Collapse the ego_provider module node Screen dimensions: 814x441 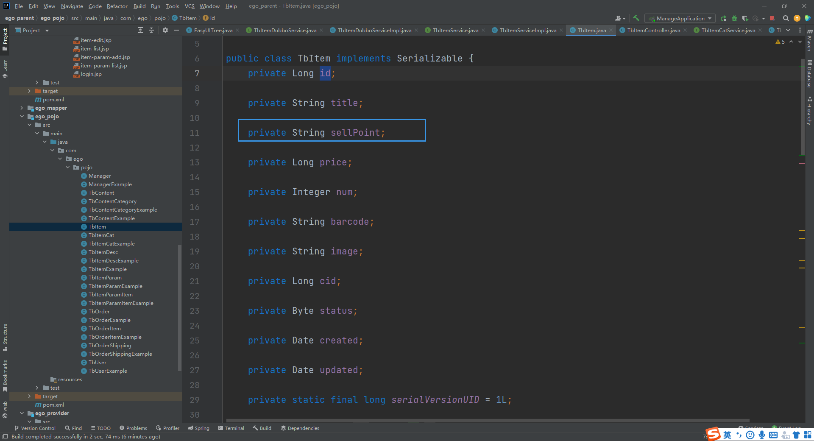tap(22, 413)
